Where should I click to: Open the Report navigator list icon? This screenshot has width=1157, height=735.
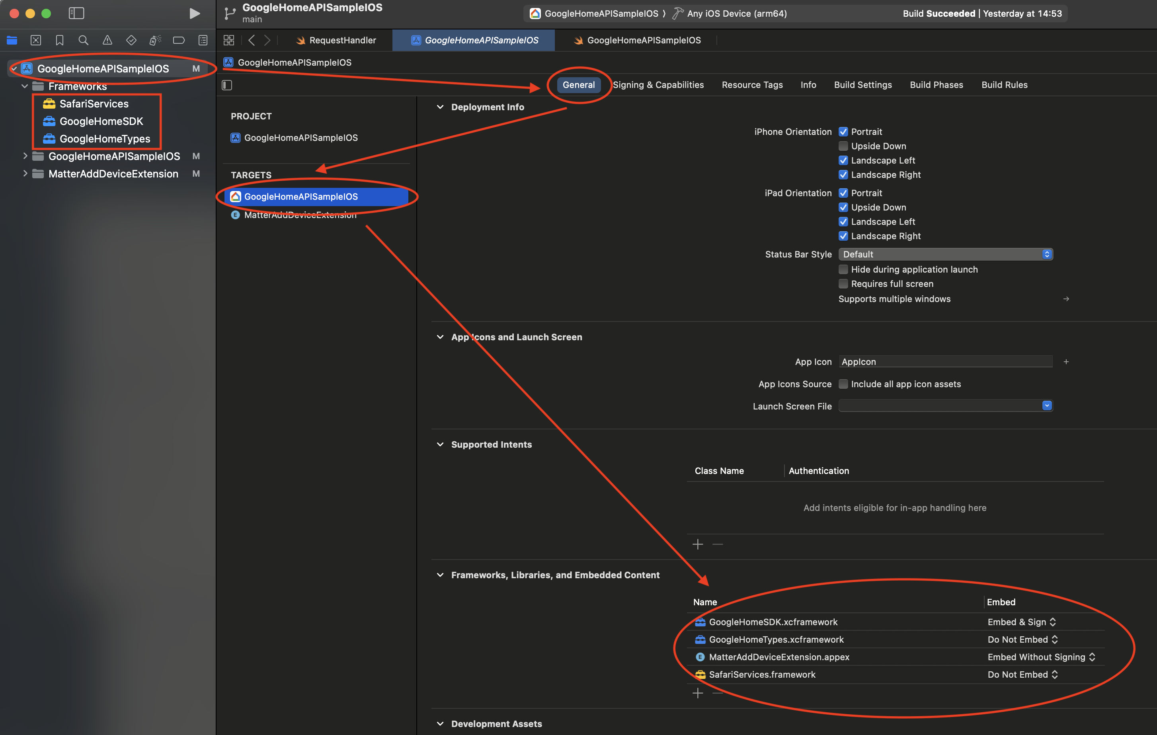point(203,40)
